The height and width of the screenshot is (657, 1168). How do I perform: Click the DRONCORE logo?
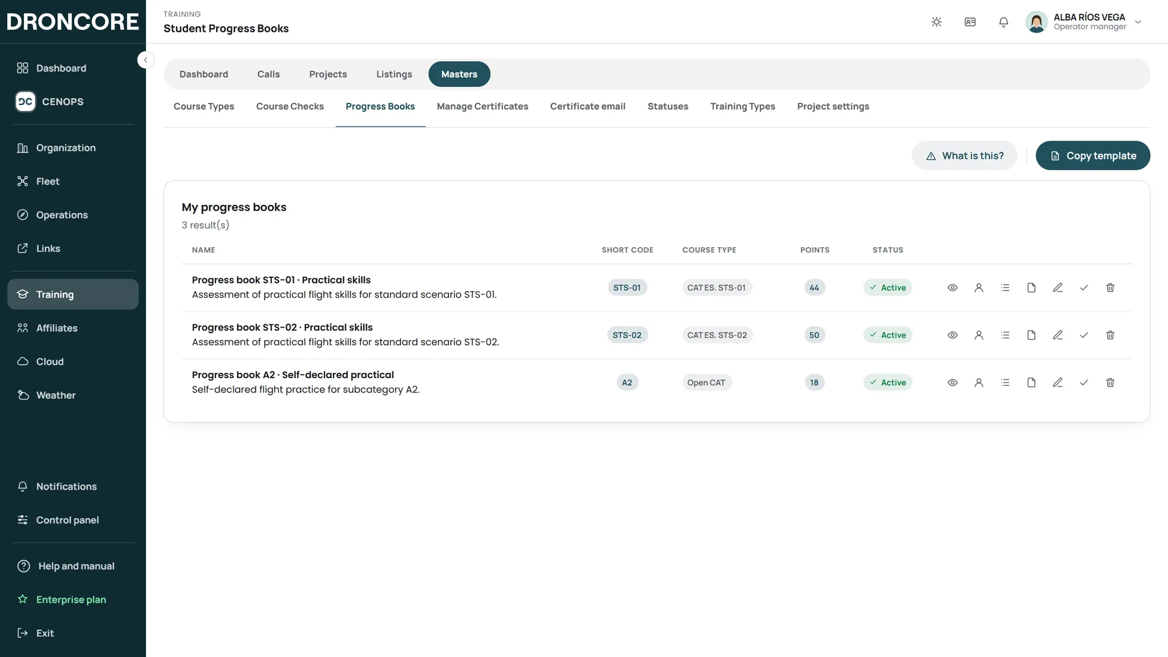pyautogui.click(x=73, y=21)
